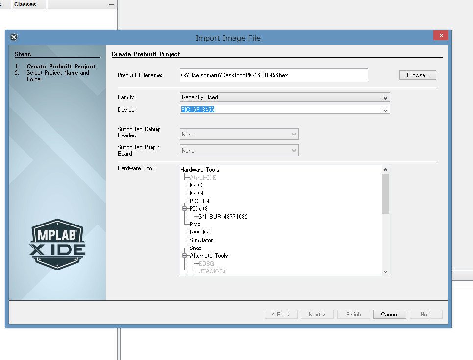Open the Family dropdown showing Recently Used
Viewport: 473px width, 360px height.
285,97
